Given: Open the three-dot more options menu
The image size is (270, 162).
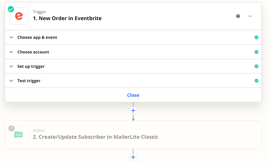Looking at the screenshot, I should pyautogui.click(x=250, y=16).
